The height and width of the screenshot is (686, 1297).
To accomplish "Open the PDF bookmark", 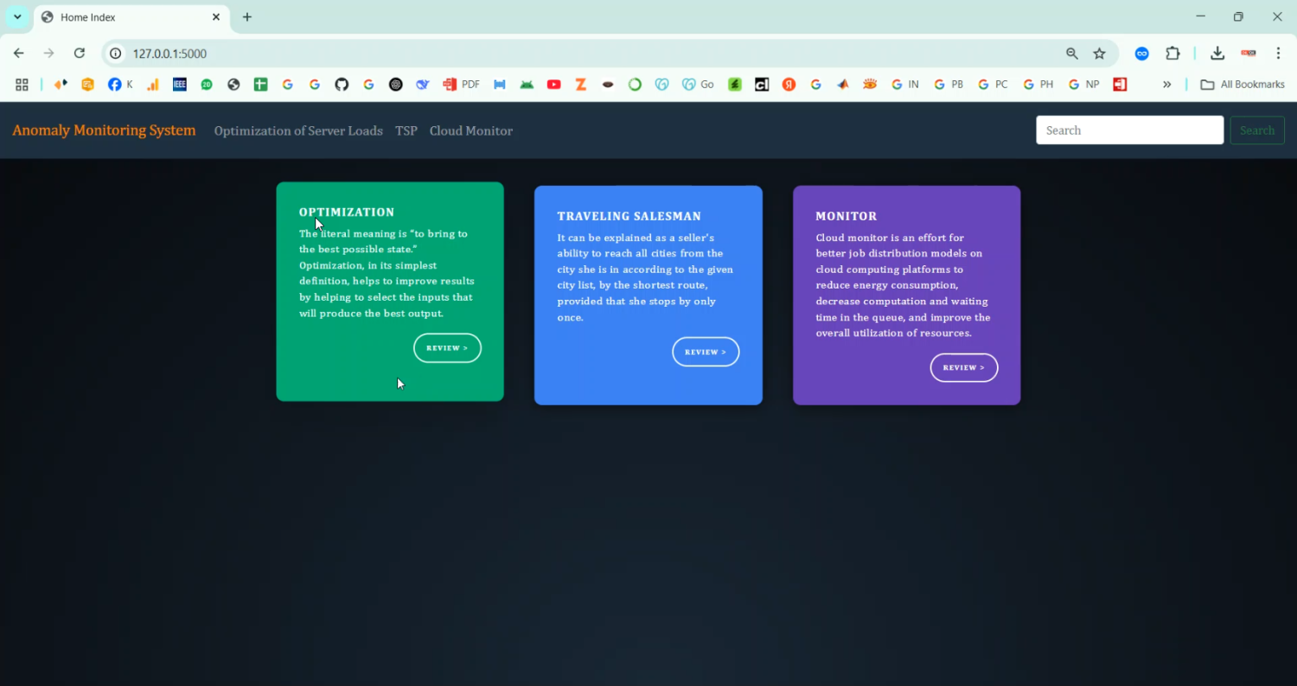I will point(461,85).
